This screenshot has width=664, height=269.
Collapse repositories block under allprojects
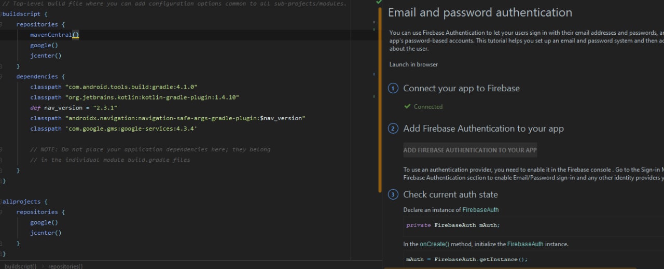(x=2, y=212)
